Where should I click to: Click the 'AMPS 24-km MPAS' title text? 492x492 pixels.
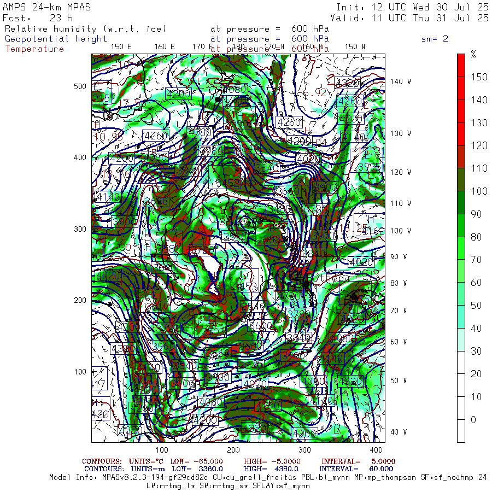47,7
